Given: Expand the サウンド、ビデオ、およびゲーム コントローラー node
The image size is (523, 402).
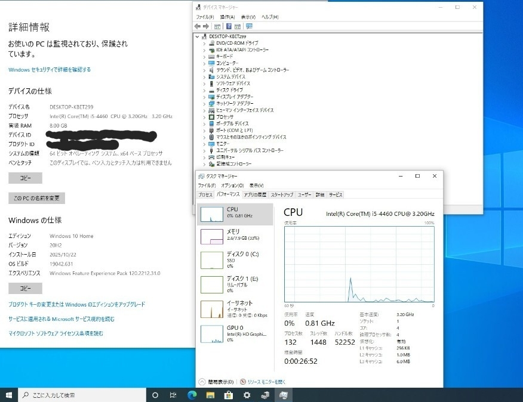Looking at the screenshot, I should pos(204,70).
